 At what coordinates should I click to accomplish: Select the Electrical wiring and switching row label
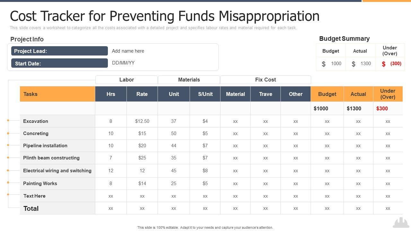click(57, 171)
